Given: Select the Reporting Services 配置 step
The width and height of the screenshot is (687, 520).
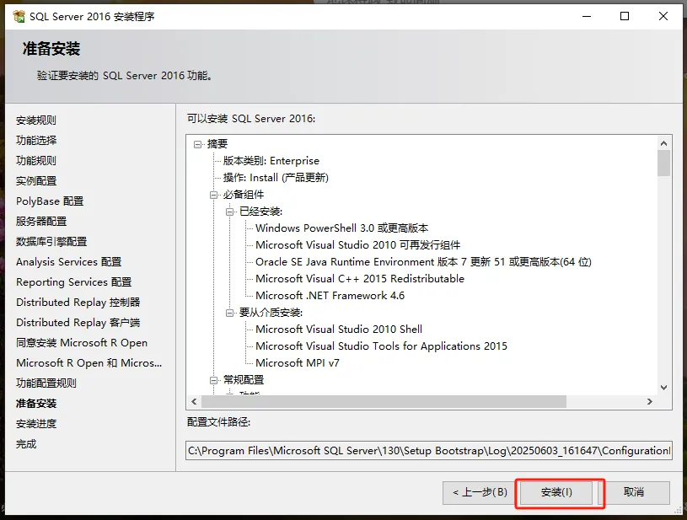Looking at the screenshot, I should click(x=73, y=281).
